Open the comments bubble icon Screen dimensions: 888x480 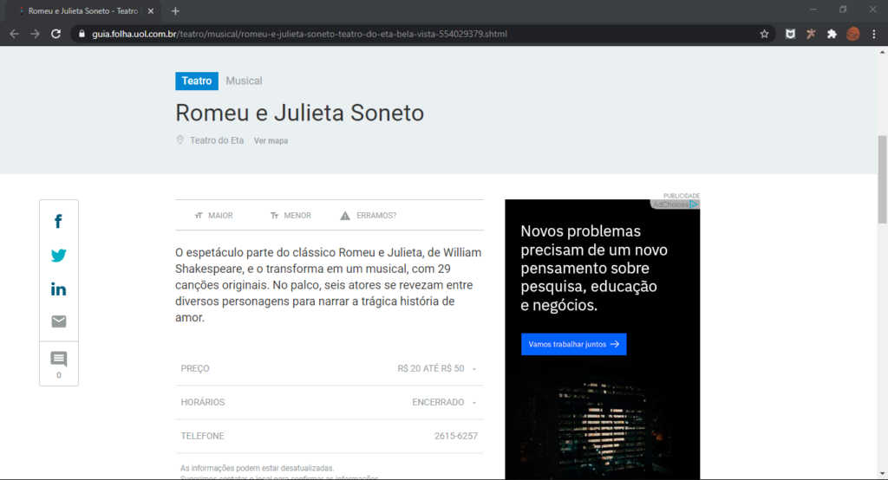[x=58, y=359]
